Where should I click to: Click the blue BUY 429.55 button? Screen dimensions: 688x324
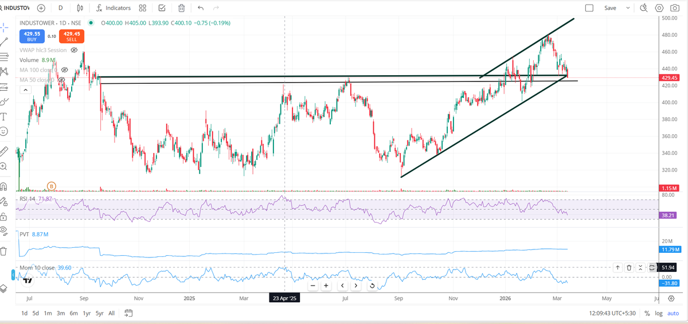click(x=32, y=36)
